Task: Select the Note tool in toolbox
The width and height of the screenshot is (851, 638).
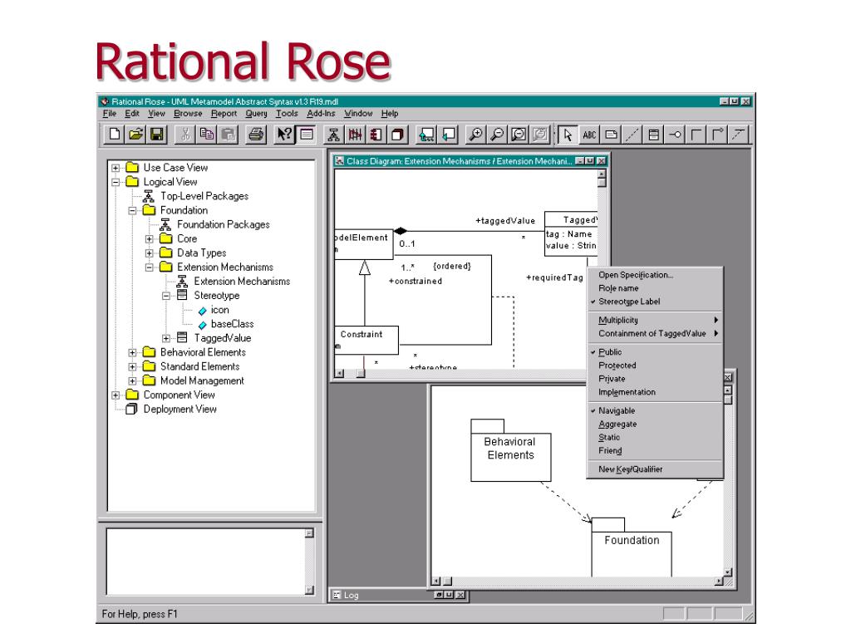Action: (x=611, y=135)
